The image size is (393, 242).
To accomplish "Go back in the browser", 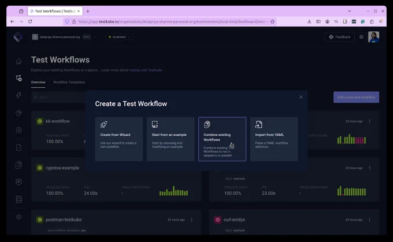I will [12, 21].
